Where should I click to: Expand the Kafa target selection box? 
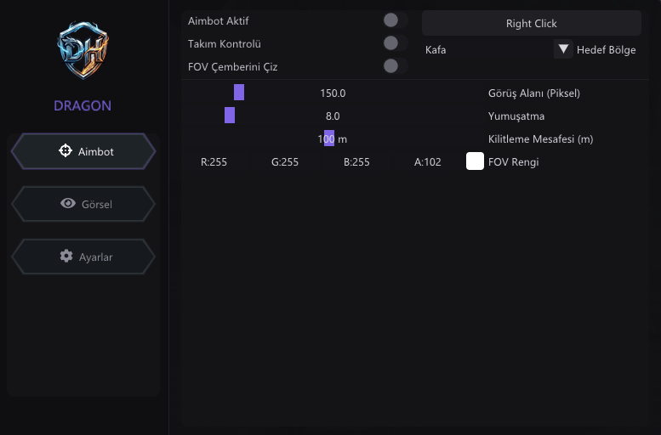[489, 49]
